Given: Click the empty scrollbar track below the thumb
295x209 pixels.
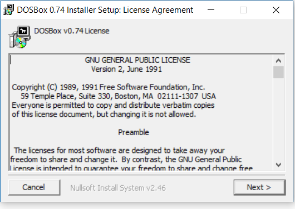Looking at the screenshot, I should click(x=278, y=118).
